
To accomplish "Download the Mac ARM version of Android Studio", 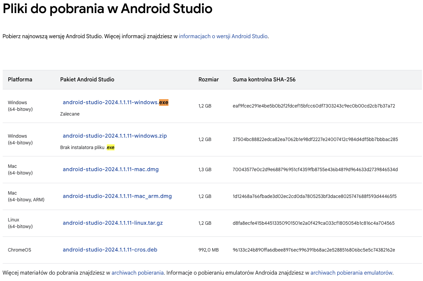I will [117, 196].
